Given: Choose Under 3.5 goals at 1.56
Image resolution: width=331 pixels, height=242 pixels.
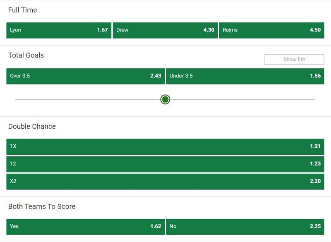Looking at the screenshot, I should (x=245, y=76).
